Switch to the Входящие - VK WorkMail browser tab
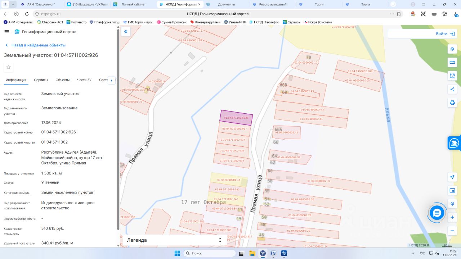 point(88,4)
